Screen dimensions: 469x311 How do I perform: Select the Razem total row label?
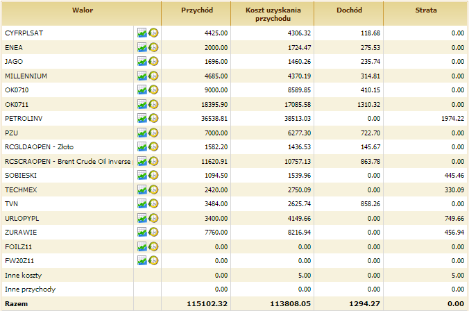(x=16, y=304)
